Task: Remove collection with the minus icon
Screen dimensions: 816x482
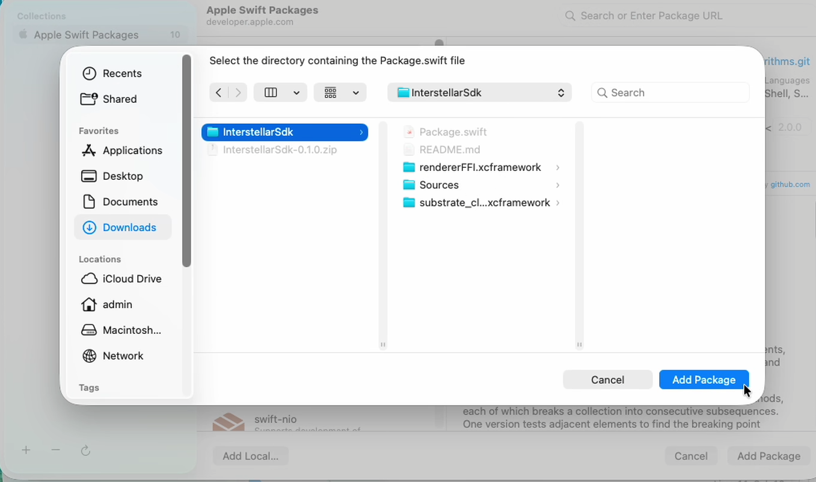Action: click(55, 450)
